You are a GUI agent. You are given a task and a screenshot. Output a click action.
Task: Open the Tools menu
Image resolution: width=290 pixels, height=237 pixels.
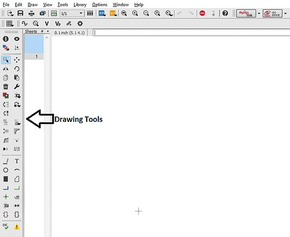tap(63, 5)
